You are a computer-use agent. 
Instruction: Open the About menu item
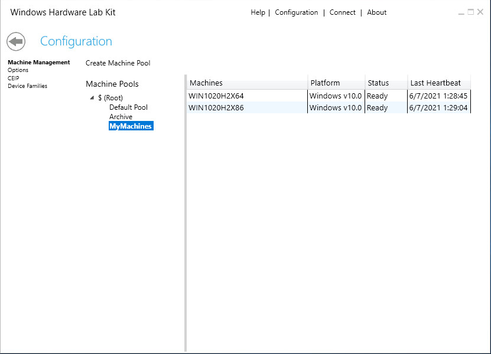pyautogui.click(x=377, y=12)
